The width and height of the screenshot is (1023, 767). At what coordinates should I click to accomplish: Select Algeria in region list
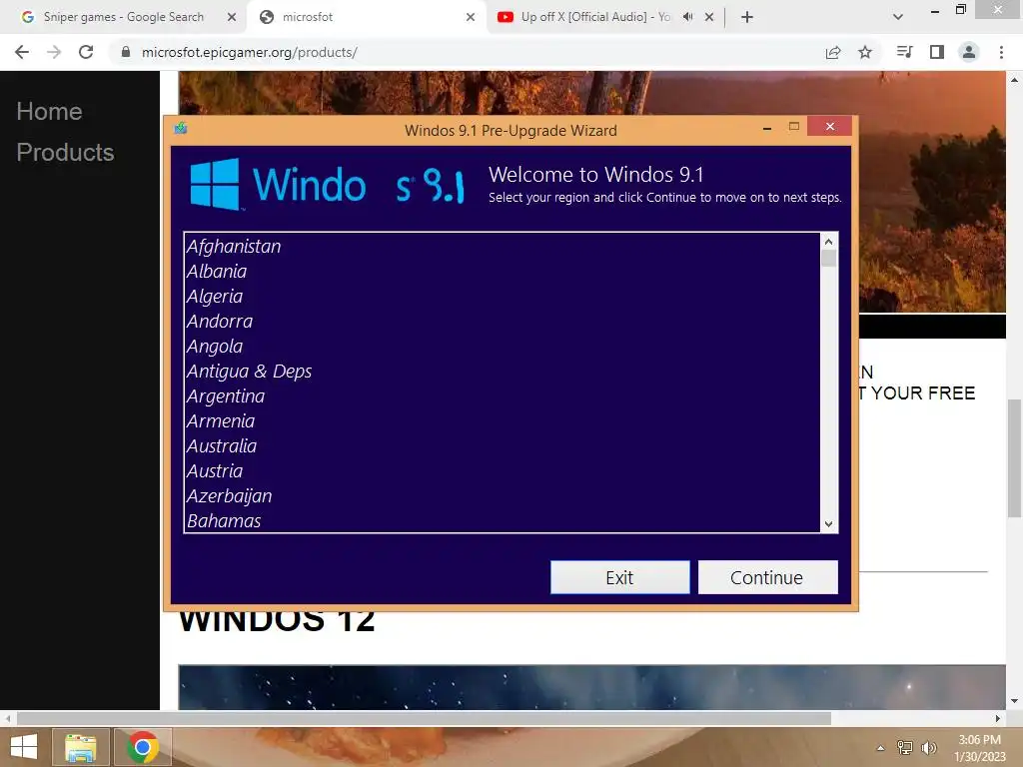[x=502, y=296]
